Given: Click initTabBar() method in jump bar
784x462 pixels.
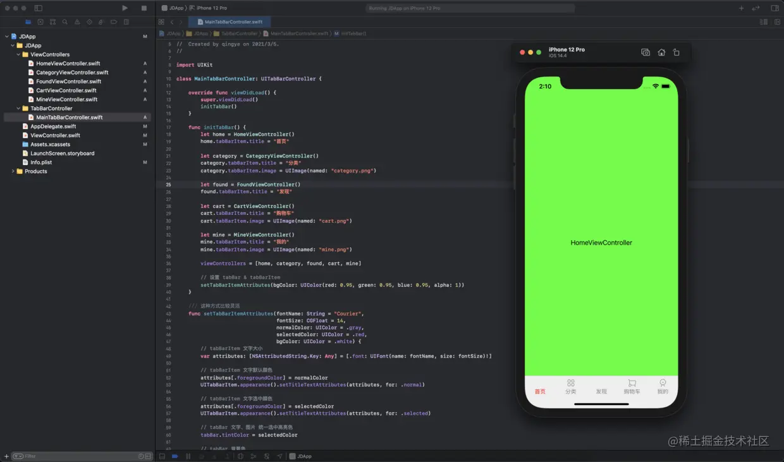Looking at the screenshot, I should pyautogui.click(x=350, y=33).
